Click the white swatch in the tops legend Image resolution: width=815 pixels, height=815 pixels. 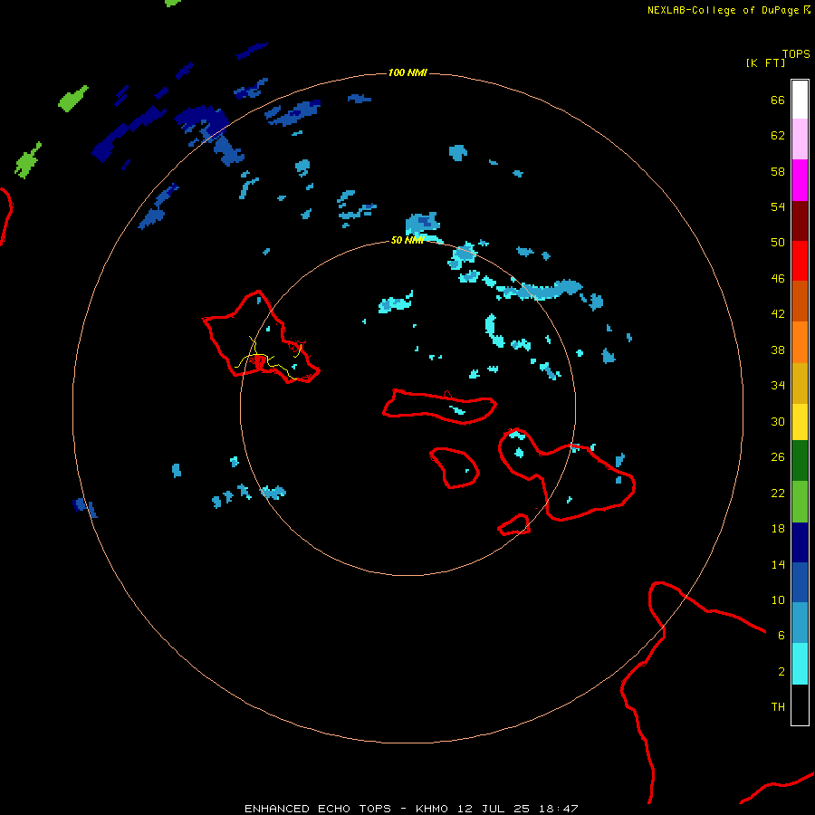coord(800,100)
